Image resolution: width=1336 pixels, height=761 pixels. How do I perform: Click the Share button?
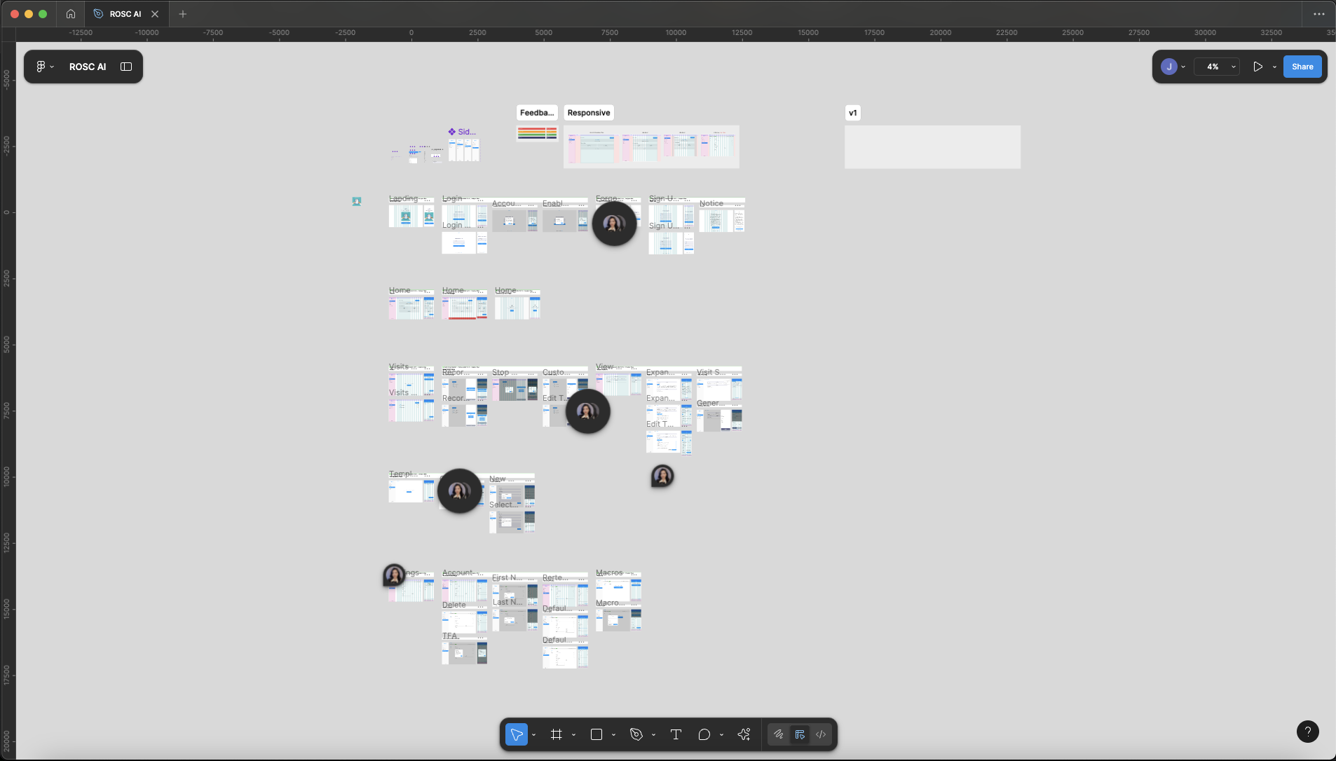(1302, 66)
